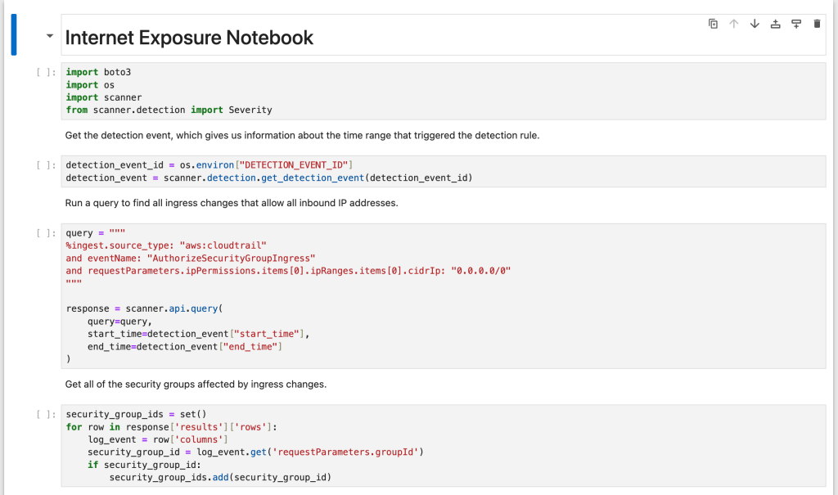Select the 'Get the detection event' markdown text
Image resolution: width=838 pixels, height=495 pixels.
pyautogui.click(x=302, y=135)
